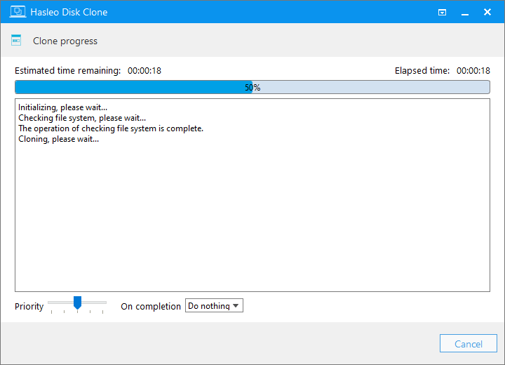
Task: Click the 'Hasleo Disk Clone' title text
Action: pos(69,12)
